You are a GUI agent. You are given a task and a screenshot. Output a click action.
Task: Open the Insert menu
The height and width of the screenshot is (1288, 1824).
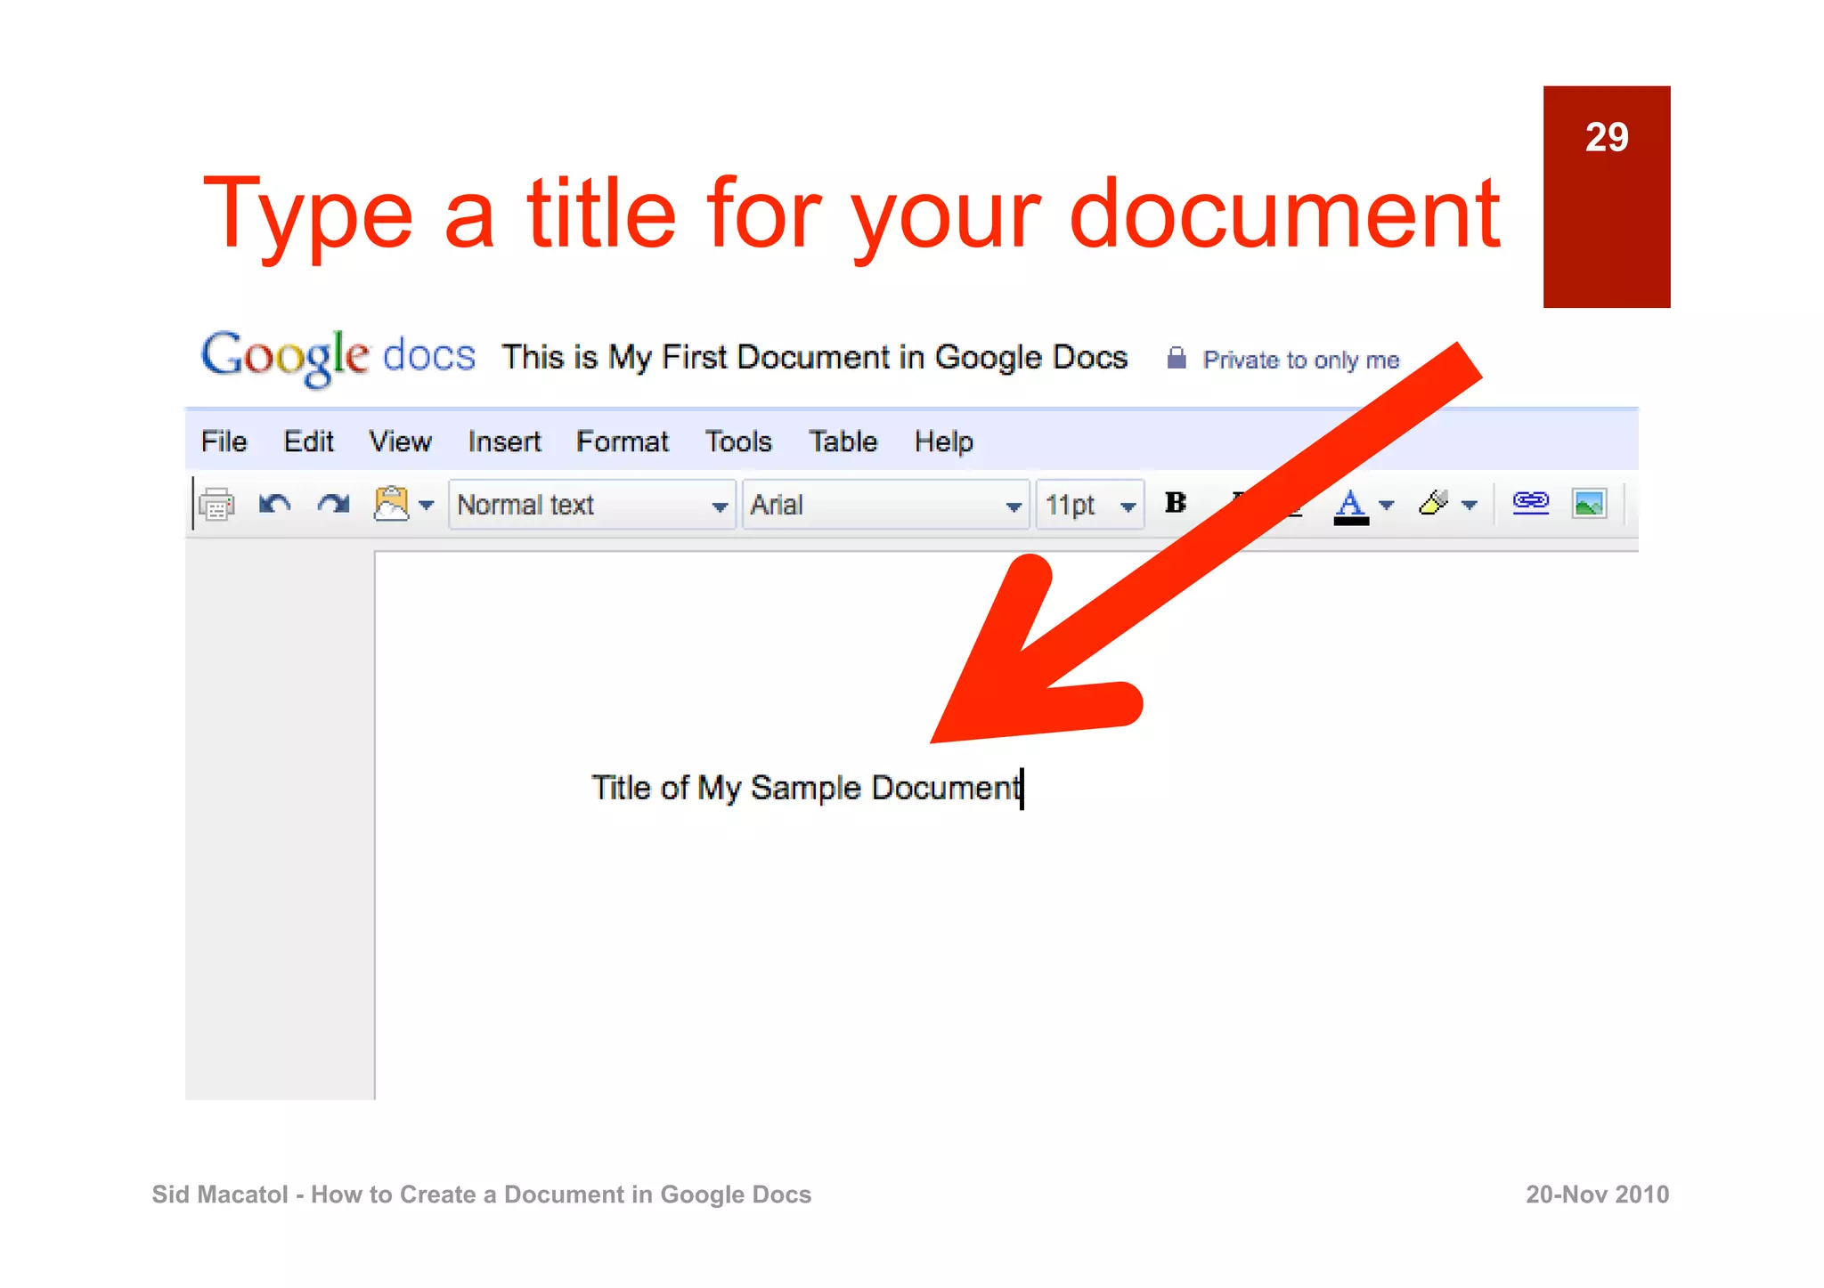[504, 441]
